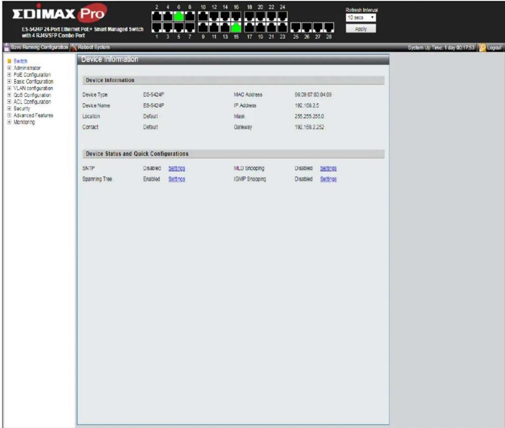Select Switch in the navigation tree
Screen dimensions: 505x428
[x=20, y=61]
